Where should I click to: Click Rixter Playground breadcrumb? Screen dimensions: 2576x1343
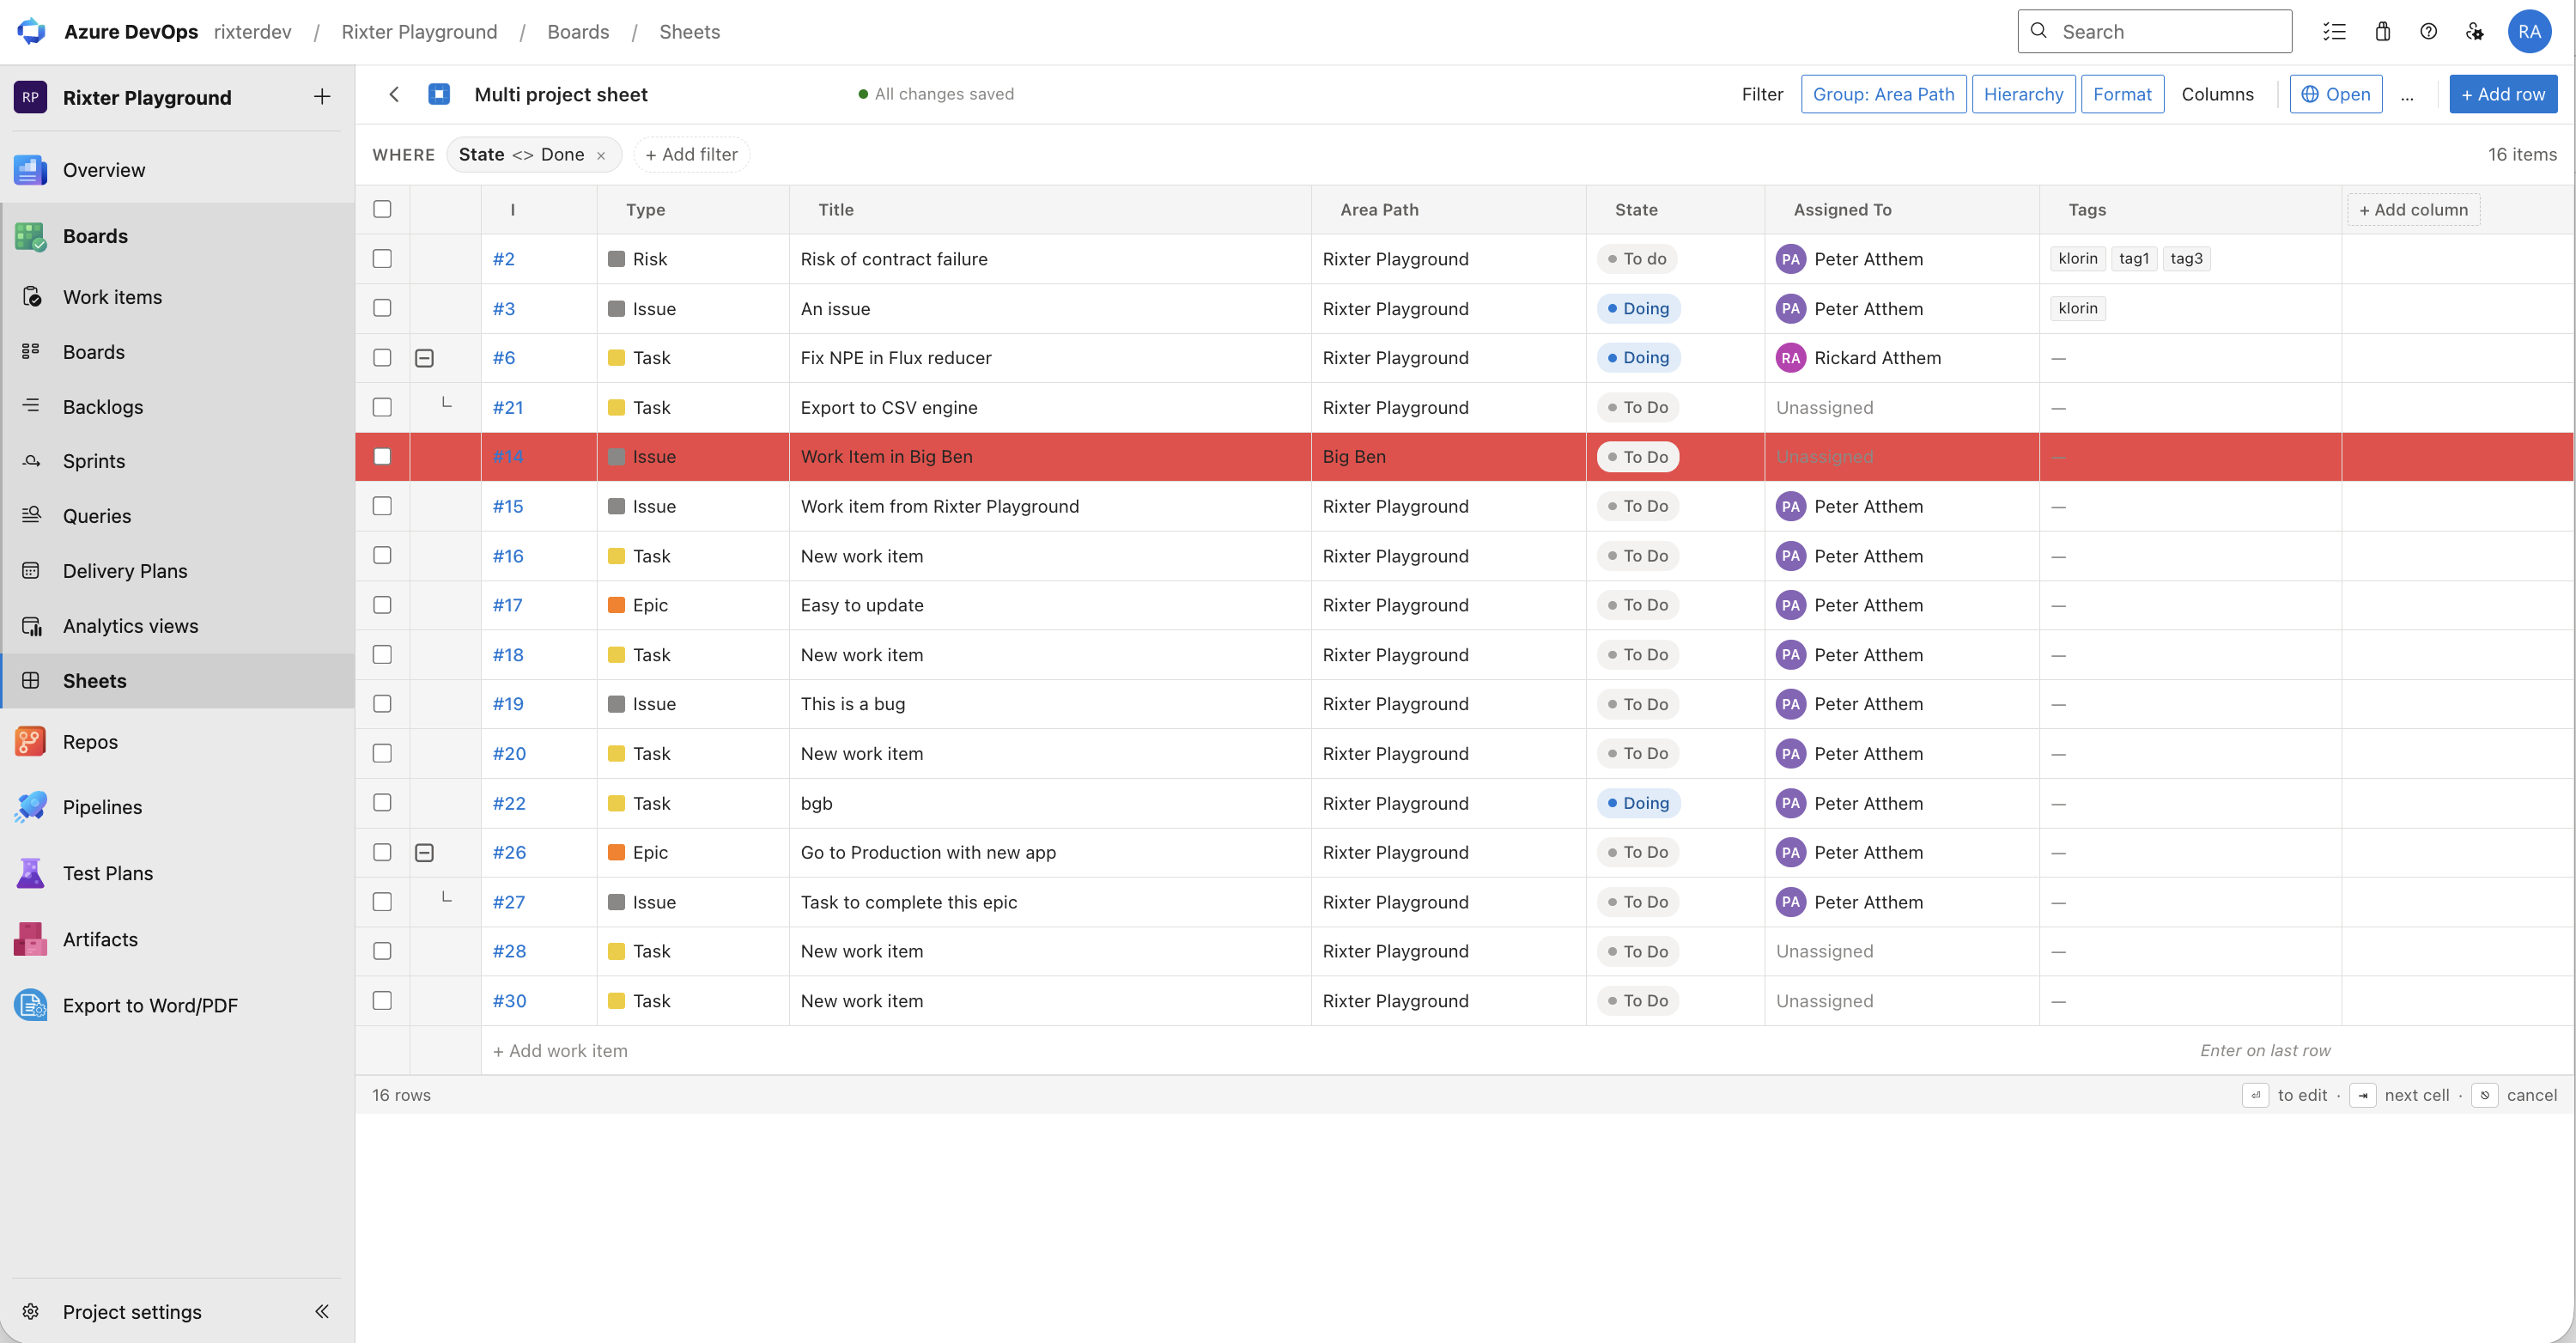(x=419, y=32)
